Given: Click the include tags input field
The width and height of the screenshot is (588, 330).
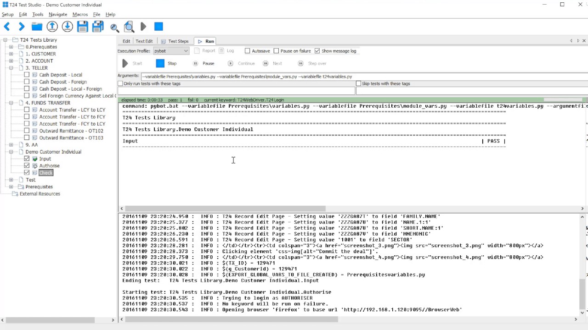Looking at the screenshot, I should click(x=236, y=91).
